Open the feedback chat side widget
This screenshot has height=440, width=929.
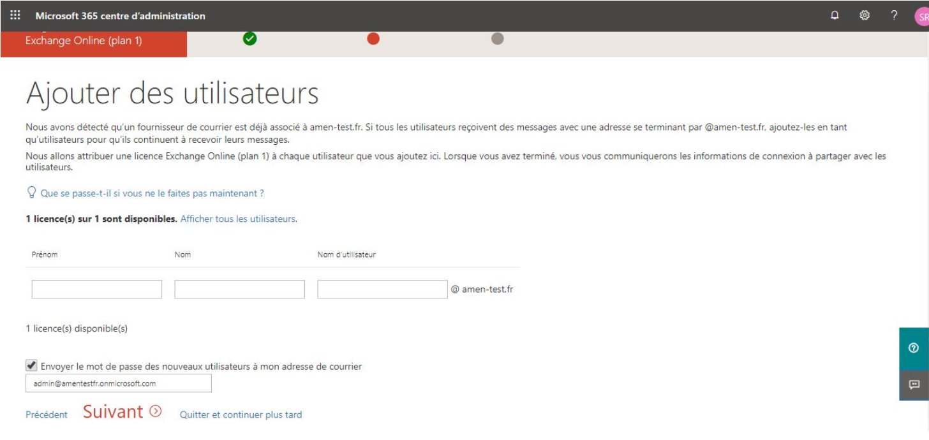pos(914,385)
